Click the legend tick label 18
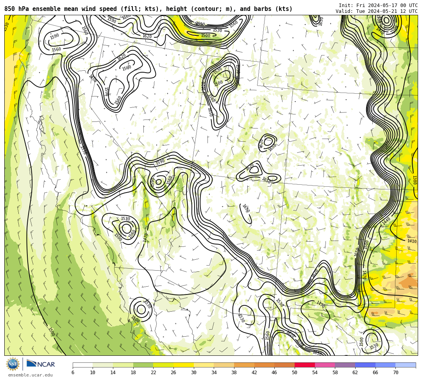The width and height of the screenshot is (422, 380). (133, 373)
